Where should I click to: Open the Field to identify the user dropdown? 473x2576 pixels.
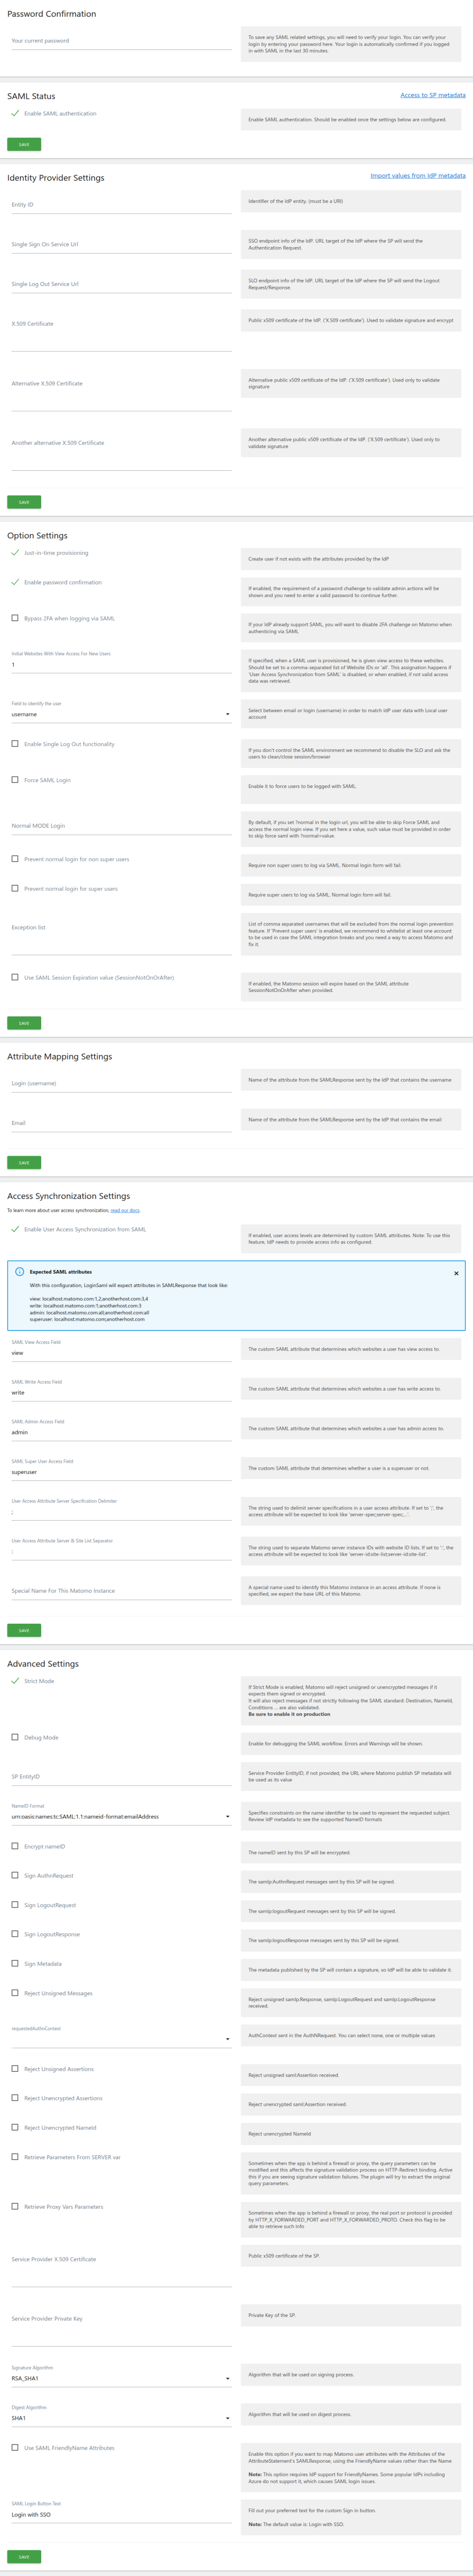(121, 714)
